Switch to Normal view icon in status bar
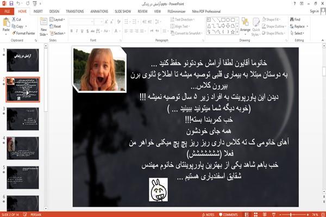Viewport: 326px width, 217px height. pos(247,215)
